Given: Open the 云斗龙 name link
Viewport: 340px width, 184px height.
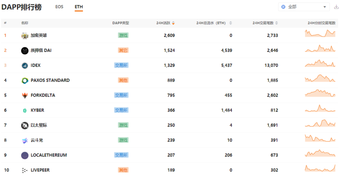Looking at the screenshot, I should point(37,140).
